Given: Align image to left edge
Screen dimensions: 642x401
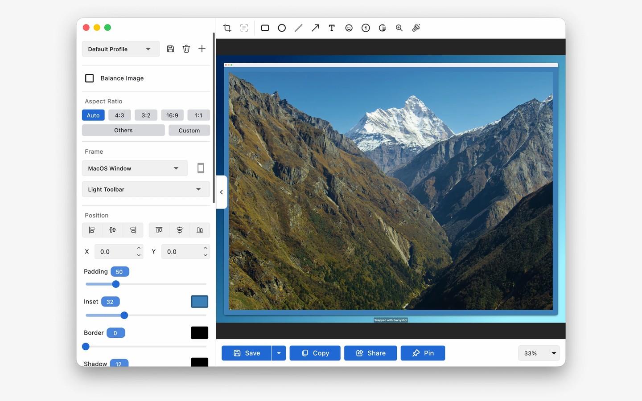Looking at the screenshot, I should coord(92,230).
